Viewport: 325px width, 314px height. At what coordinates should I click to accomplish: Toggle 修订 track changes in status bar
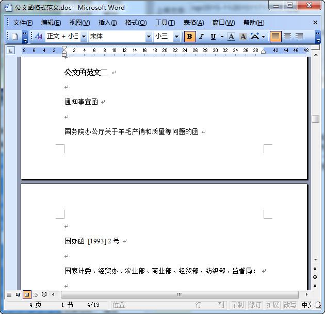pyautogui.click(x=255, y=305)
